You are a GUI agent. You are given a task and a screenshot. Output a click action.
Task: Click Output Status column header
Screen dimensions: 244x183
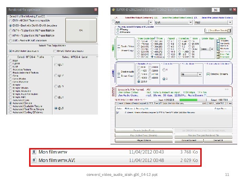coord(220,109)
